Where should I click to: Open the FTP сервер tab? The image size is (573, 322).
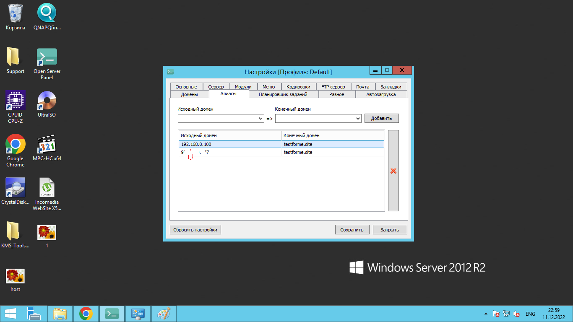(333, 87)
